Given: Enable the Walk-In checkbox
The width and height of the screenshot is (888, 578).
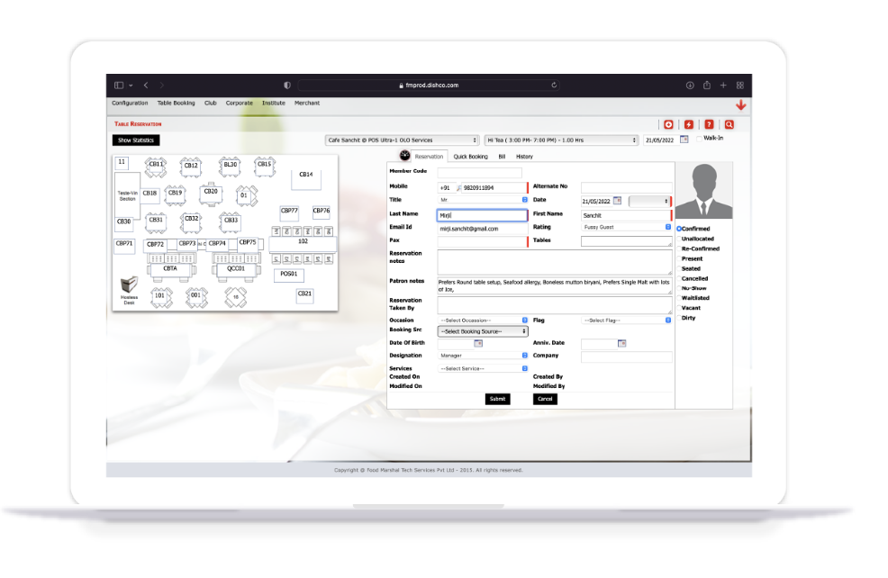Looking at the screenshot, I should [699, 139].
